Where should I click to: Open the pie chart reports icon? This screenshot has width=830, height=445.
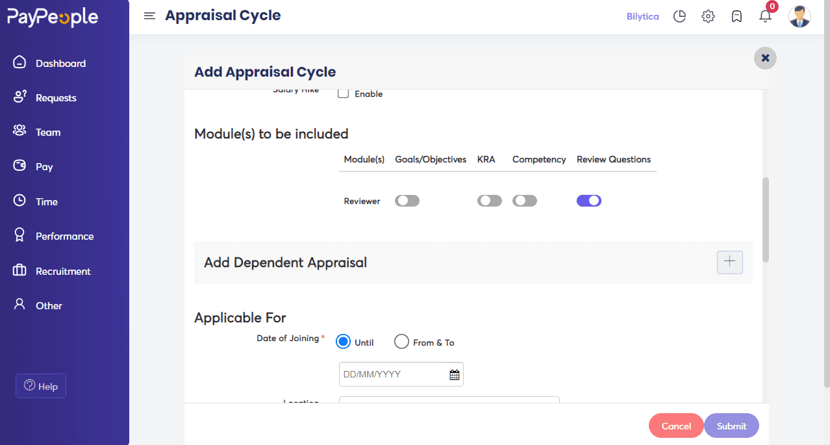(679, 16)
